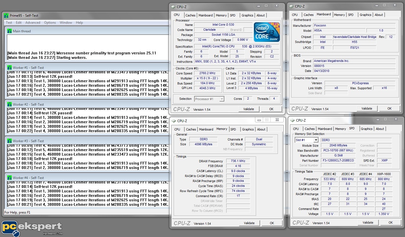Screen dimensions: 405x237
Task: Switch to About tab in CPU window
Action: (261, 15)
